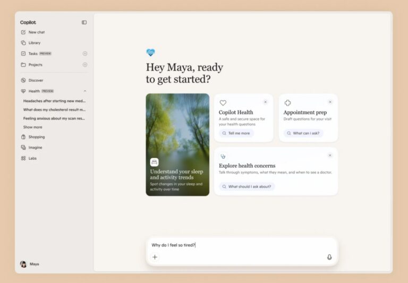The image size is (408, 283).
Task: Click Show more under Health chats
Action: [x=32, y=127]
